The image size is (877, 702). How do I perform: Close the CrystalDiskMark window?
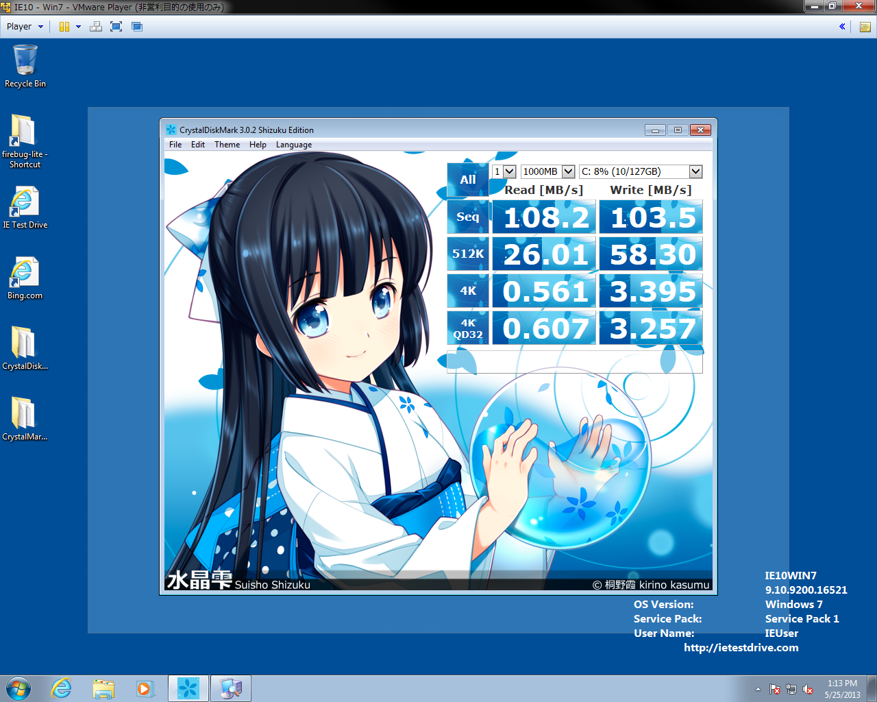click(700, 130)
